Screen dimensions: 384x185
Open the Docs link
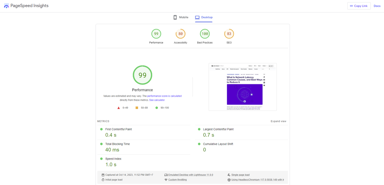tap(377, 6)
